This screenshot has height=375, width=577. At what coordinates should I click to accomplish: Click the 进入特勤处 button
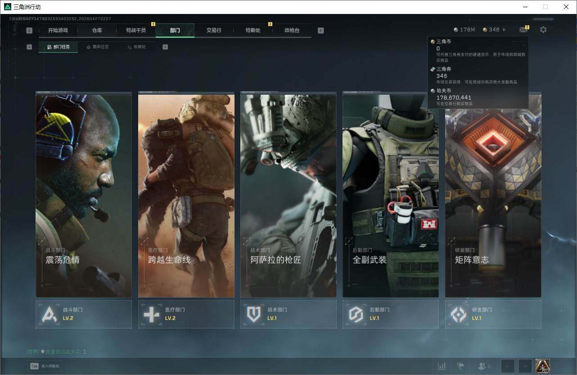[45, 366]
